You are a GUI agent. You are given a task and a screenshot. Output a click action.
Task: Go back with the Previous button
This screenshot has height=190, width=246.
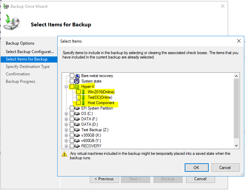(104, 179)
